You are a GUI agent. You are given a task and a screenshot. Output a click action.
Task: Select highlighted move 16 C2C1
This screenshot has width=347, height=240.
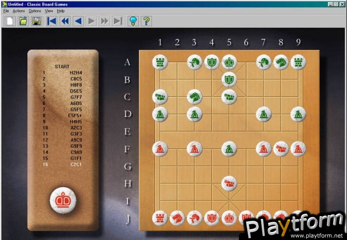tap(62, 164)
